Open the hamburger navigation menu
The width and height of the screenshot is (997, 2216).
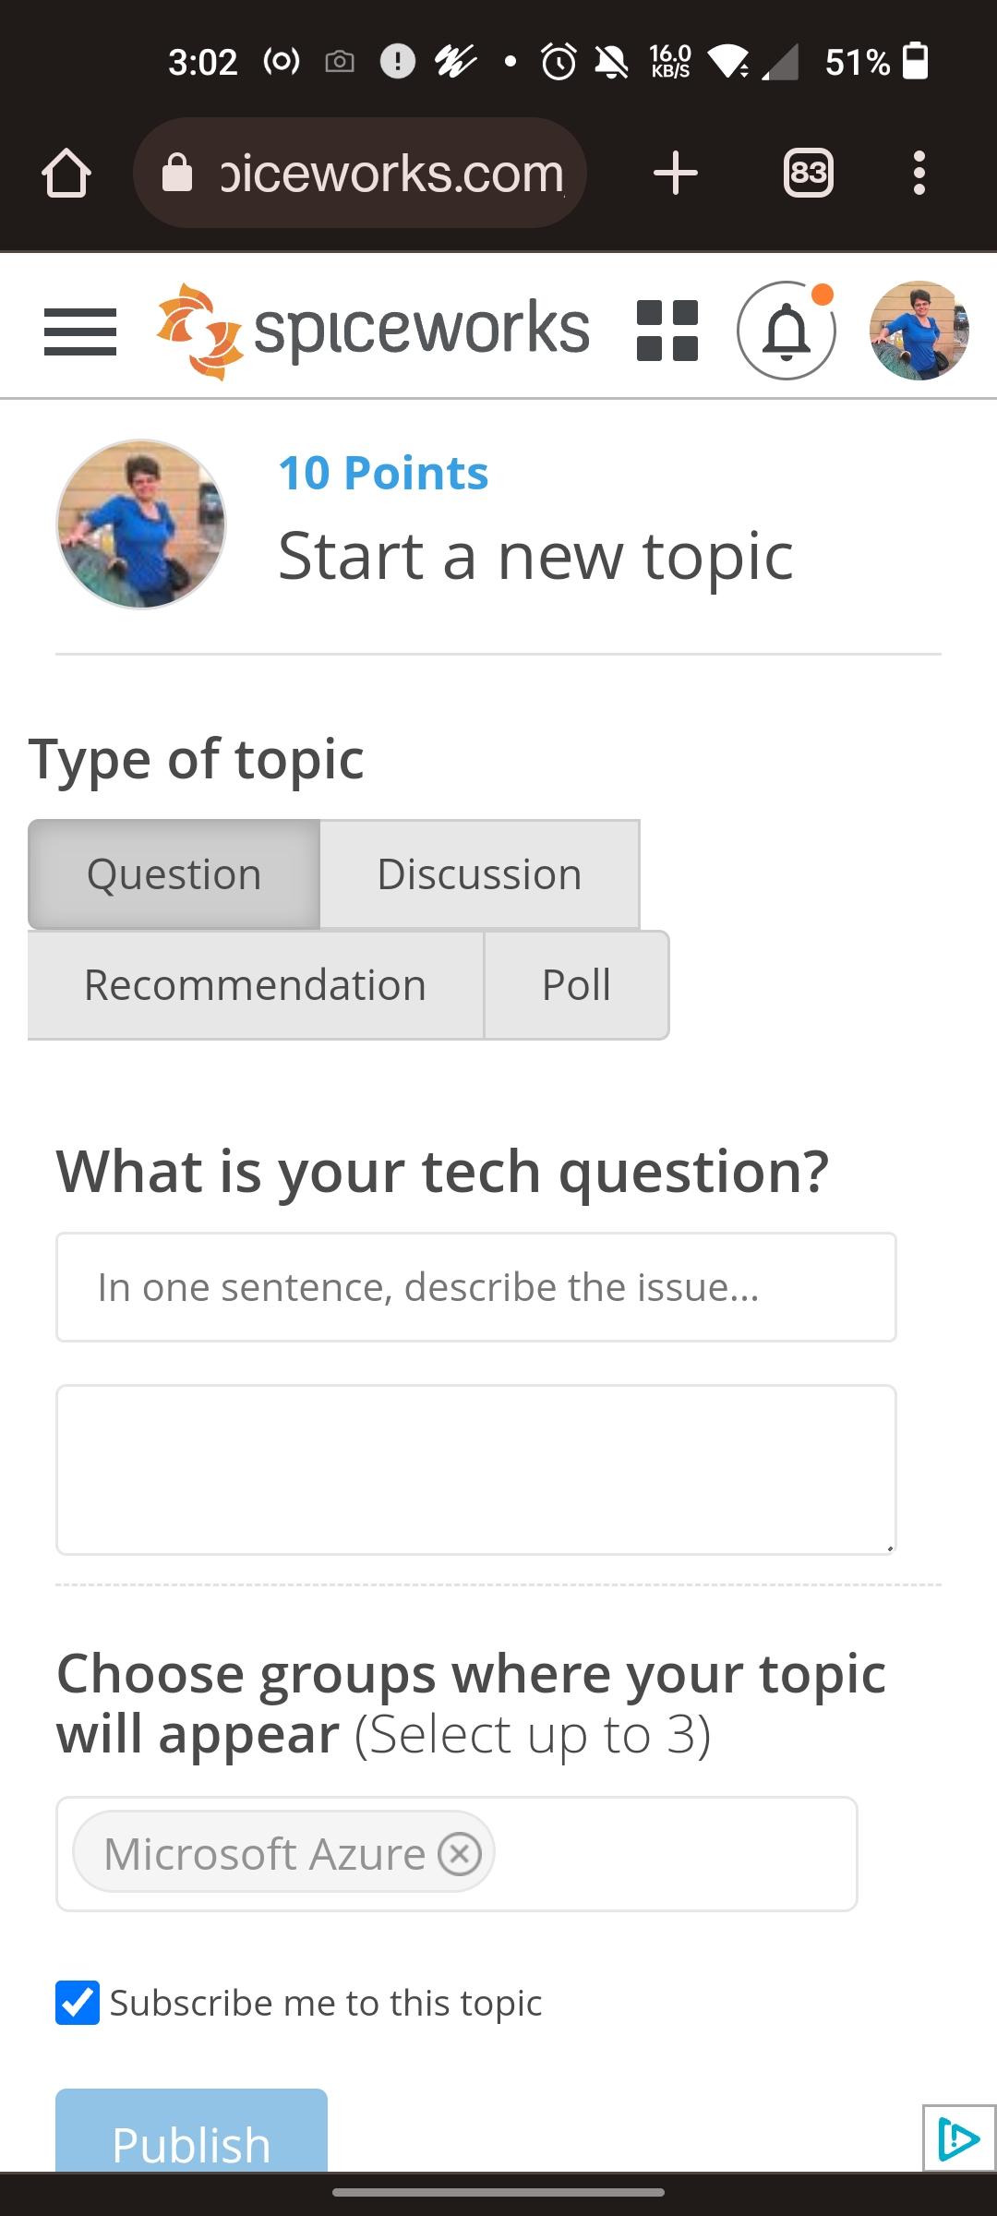click(80, 331)
